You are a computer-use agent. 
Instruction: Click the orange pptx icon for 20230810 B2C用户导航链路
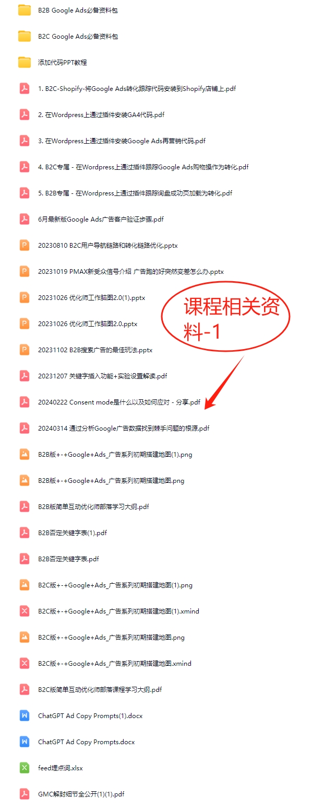25,245
